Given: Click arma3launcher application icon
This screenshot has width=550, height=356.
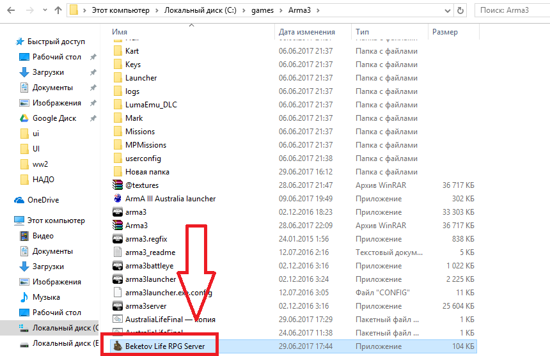Looking at the screenshot, I should pyautogui.click(x=118, y=279).
